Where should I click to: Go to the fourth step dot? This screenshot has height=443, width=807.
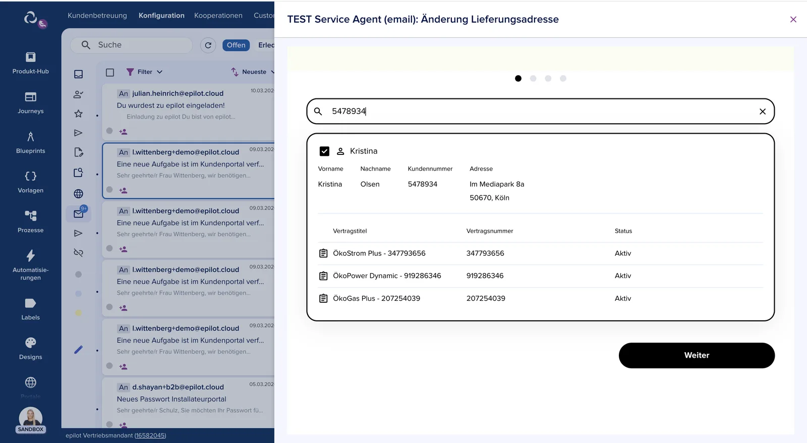click(x=563, y=78)
